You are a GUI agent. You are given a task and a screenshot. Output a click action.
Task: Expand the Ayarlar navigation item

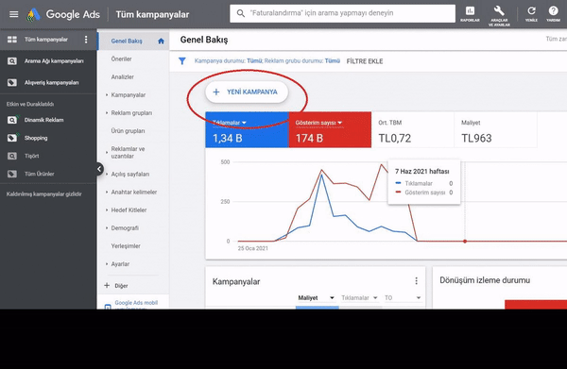pos(107,264)
